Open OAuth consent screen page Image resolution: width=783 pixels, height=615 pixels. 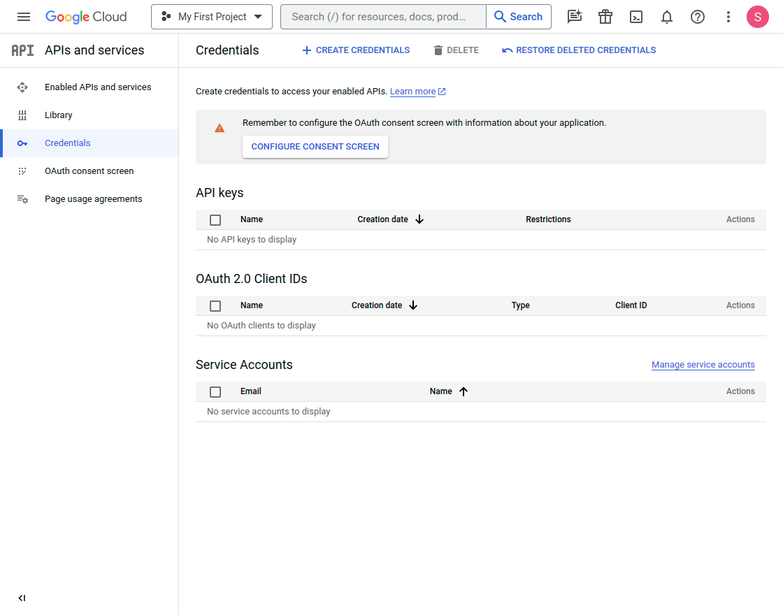pos(89,171)
